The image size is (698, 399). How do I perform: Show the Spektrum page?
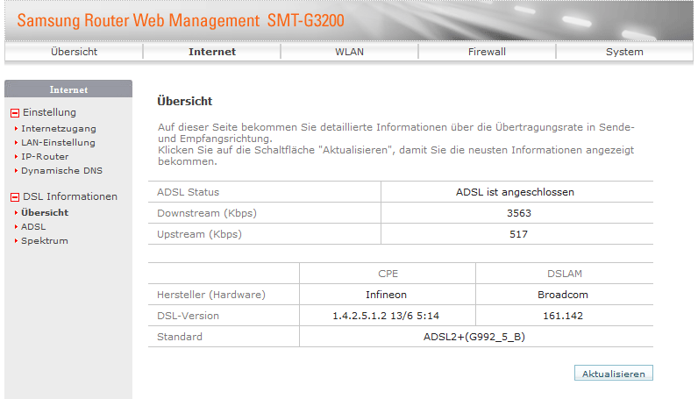[45, 240]
